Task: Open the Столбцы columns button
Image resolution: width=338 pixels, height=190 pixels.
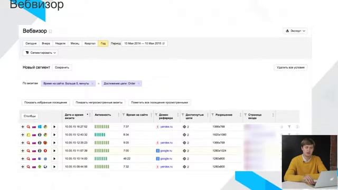Action: click(30, 116)
